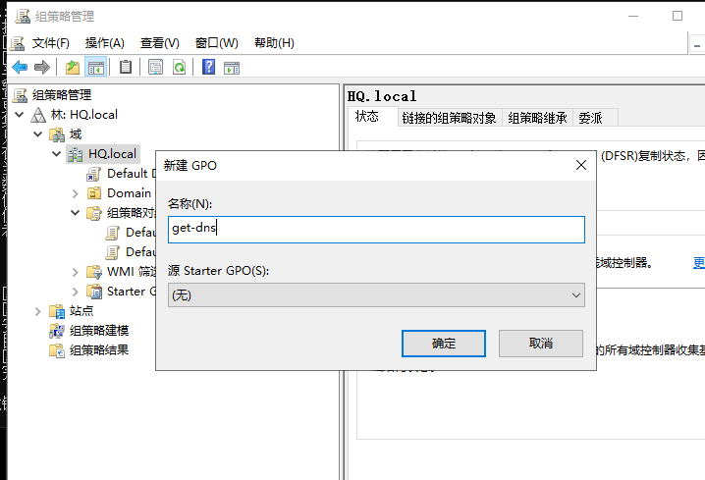The image size is (705, 480).
Task: Click the 确定 button
Action: (x=444, y=344)
